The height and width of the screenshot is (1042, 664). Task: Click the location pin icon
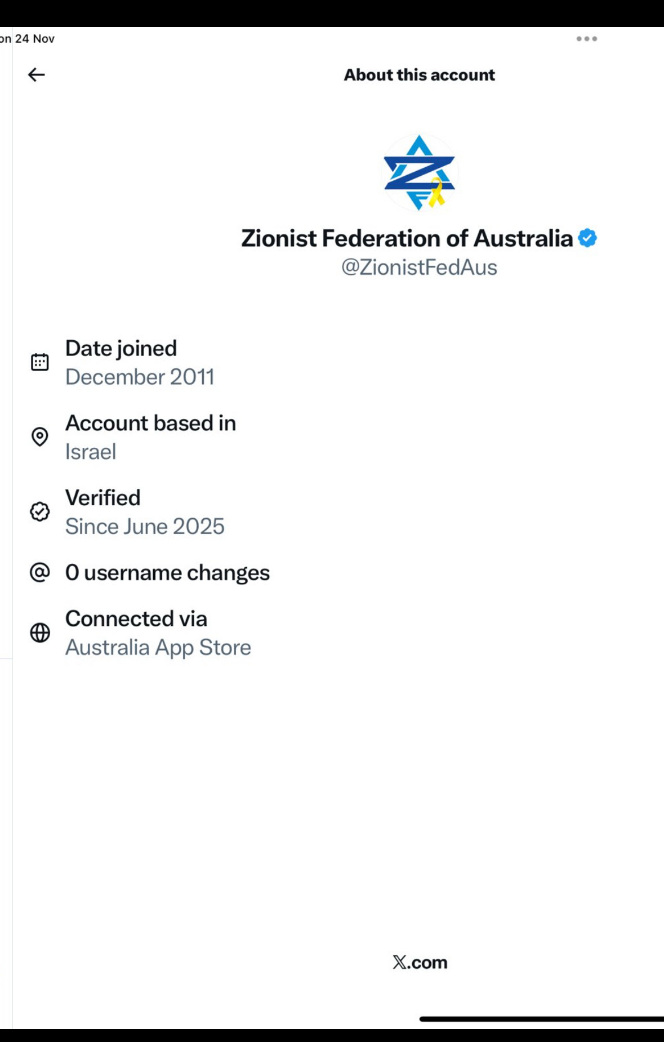[x=40, y=437]
